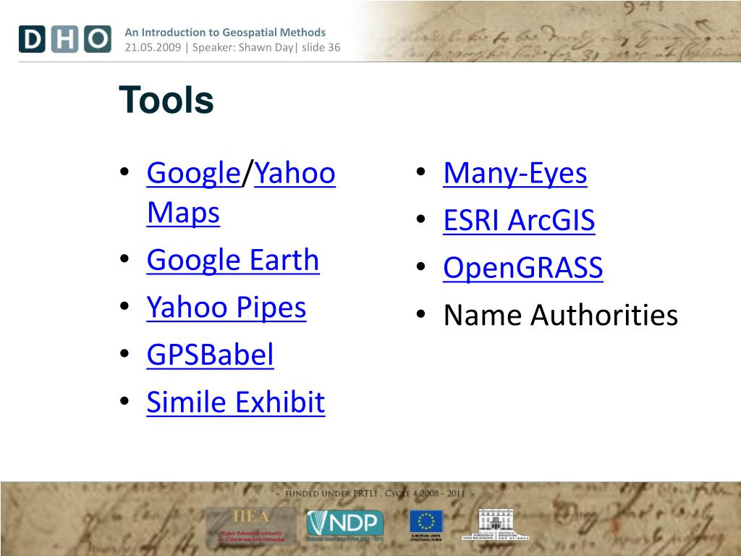
Task: Click the date and speaker line
Action: [x=232, y=47]
